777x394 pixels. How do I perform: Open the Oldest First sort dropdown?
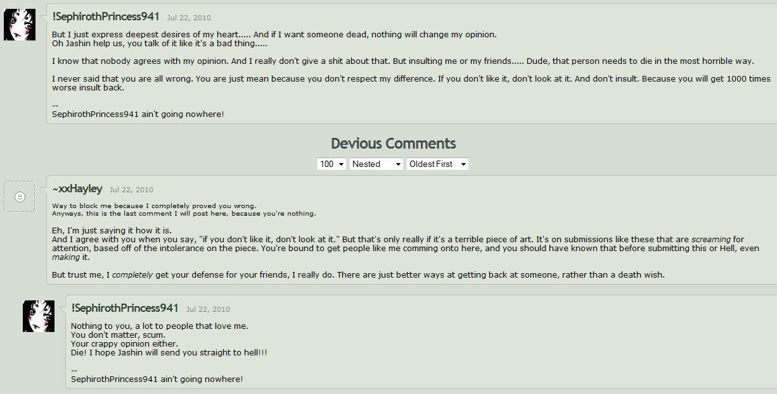(437, 164)
